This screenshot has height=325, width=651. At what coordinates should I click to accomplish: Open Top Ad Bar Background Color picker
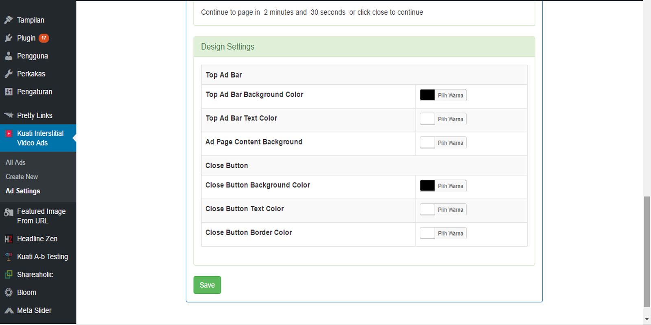443,95
